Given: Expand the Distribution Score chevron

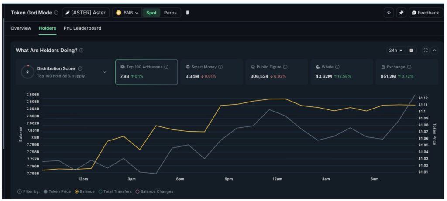Looking at the screenshot, I should [x=104, y=72].
